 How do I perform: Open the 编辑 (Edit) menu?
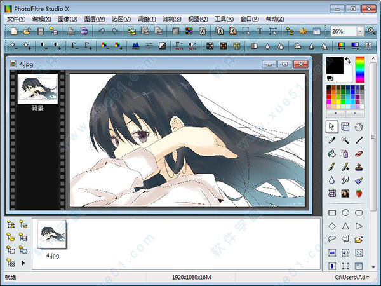42,19
